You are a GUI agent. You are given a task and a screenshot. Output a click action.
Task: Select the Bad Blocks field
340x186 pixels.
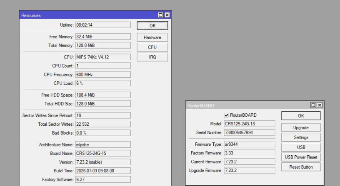pyautogui.click(x=103, y=133)
